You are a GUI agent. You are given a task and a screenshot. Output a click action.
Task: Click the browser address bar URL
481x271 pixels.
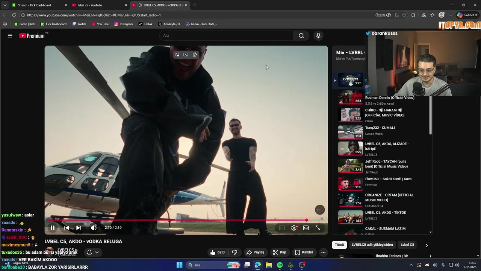pyautogui.click(x=94, y=15)
